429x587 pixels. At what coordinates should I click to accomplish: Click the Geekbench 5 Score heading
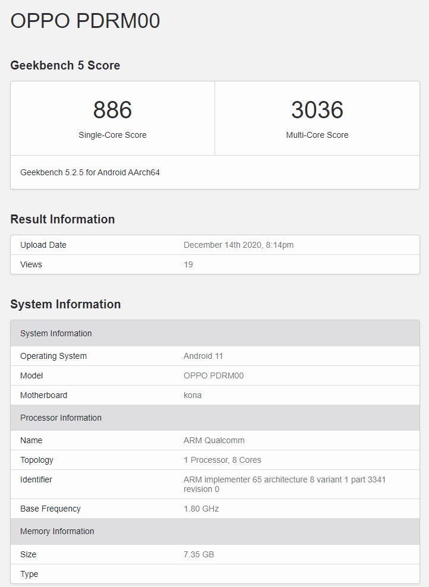pos(65,65)
